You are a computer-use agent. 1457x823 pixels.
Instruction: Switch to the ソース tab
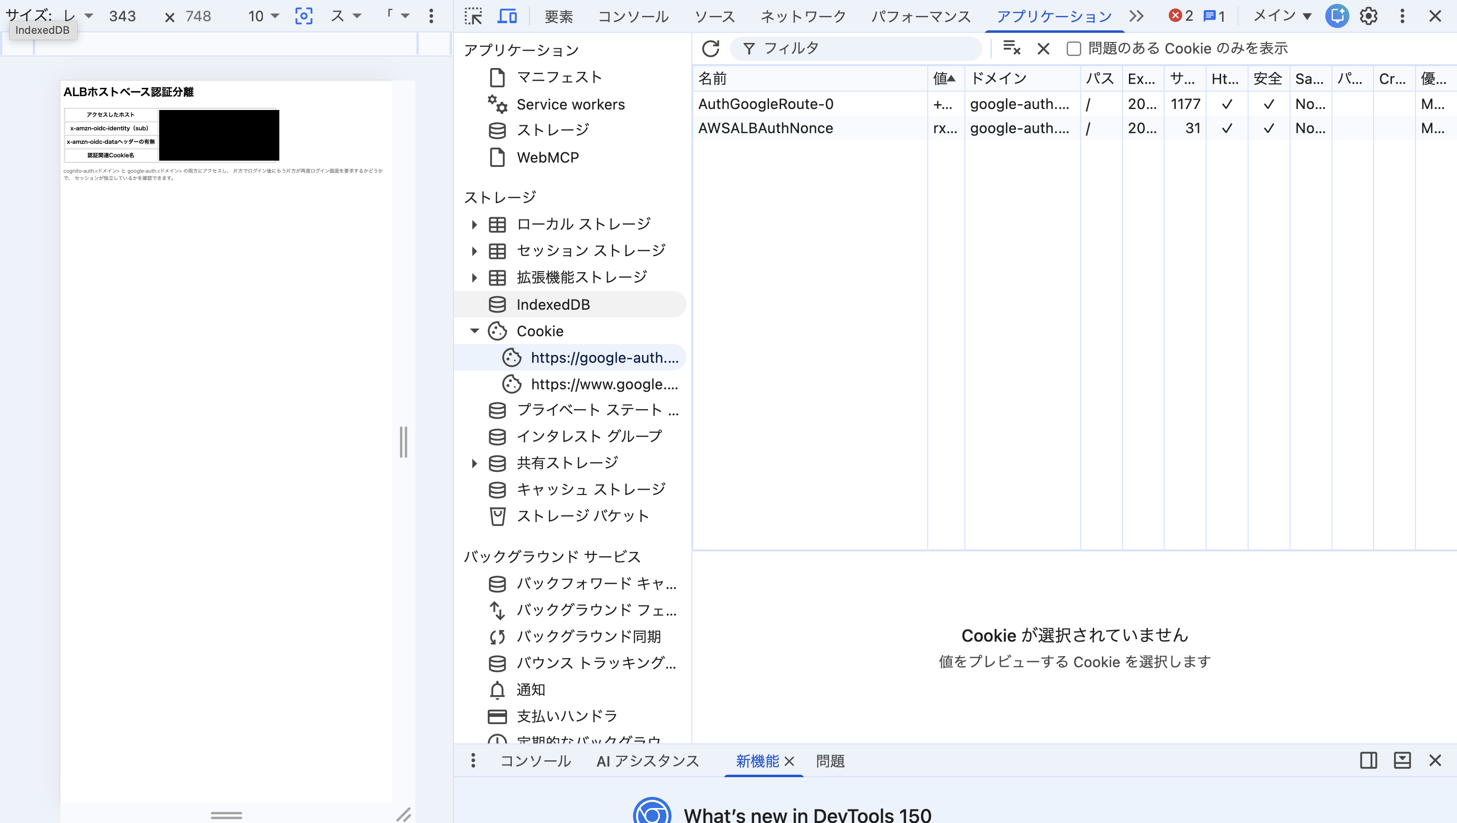(x=715, y=16)
